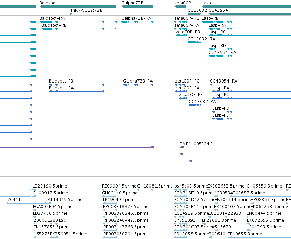The height and width of the screenshot is (239, 291).
Task: Select the zetaCOP-RA transcript
Action: point(181,29)
